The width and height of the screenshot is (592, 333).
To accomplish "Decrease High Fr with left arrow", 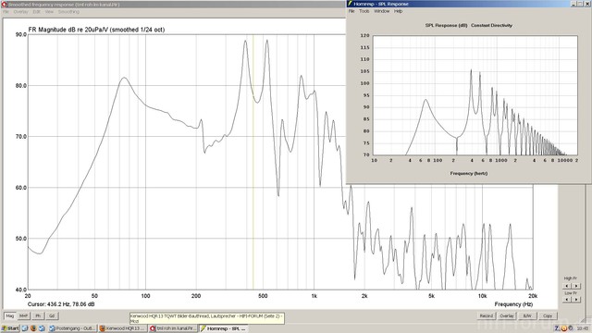I will 567,286.
